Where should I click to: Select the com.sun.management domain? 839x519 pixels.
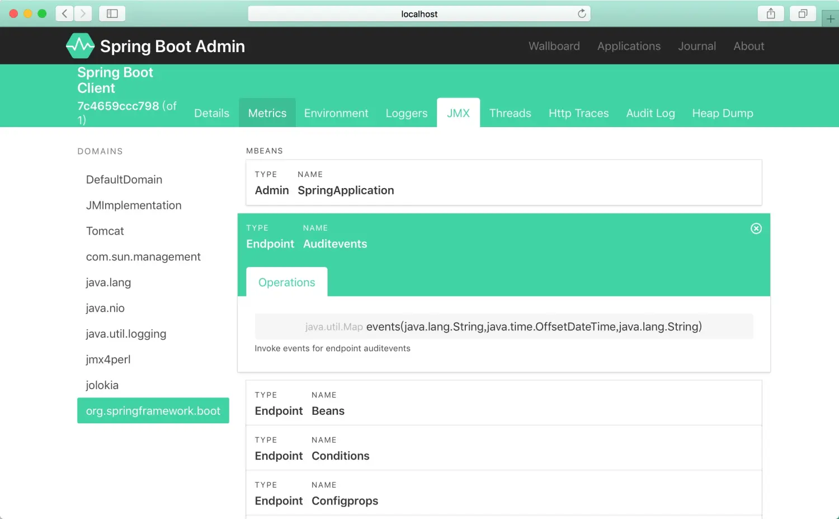(x=153, y=257)
